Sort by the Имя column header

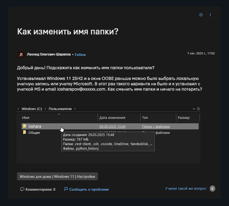pyautogui.click(x=26, y=118)
